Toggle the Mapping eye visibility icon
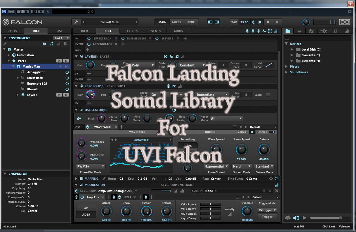The width and height of the screenshot is (356, 232). point(271,179)
